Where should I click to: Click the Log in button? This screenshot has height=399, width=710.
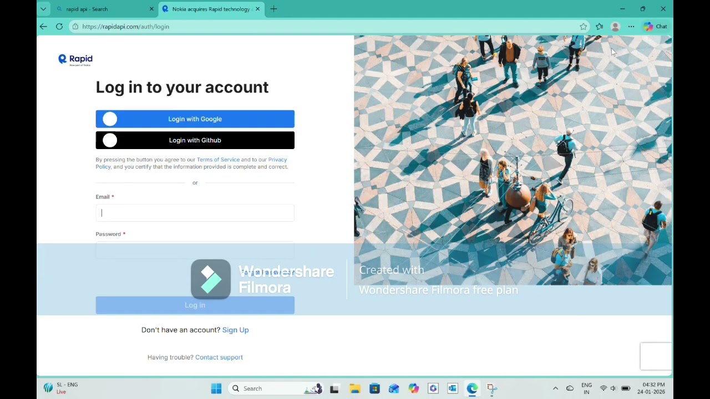coord(195,305)
